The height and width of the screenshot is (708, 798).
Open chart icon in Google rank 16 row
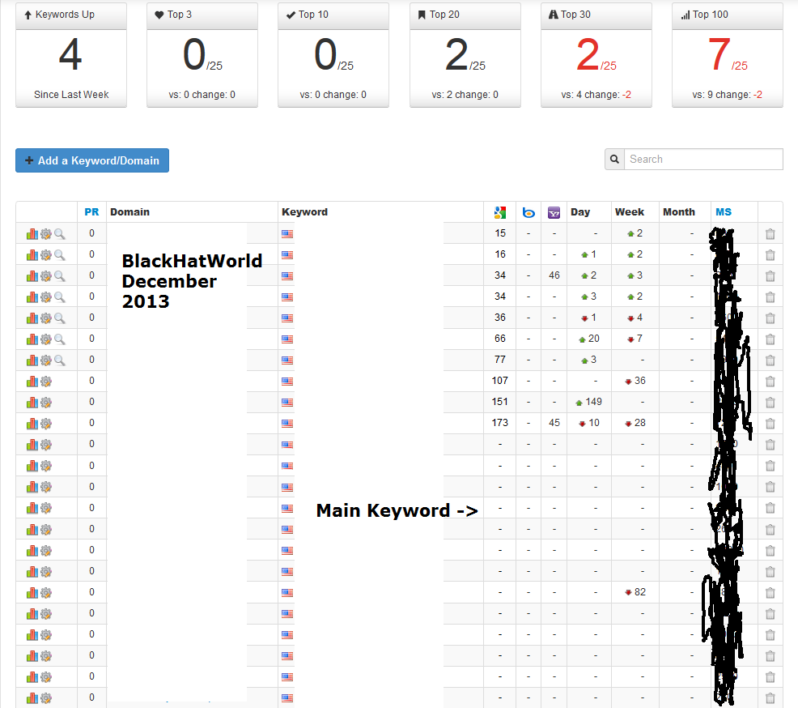pos(32,254)
